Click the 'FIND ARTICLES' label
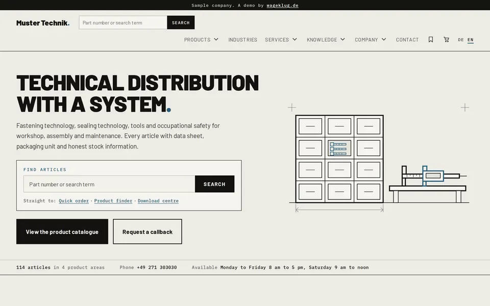The image size is (490, 306). [45, 169]
